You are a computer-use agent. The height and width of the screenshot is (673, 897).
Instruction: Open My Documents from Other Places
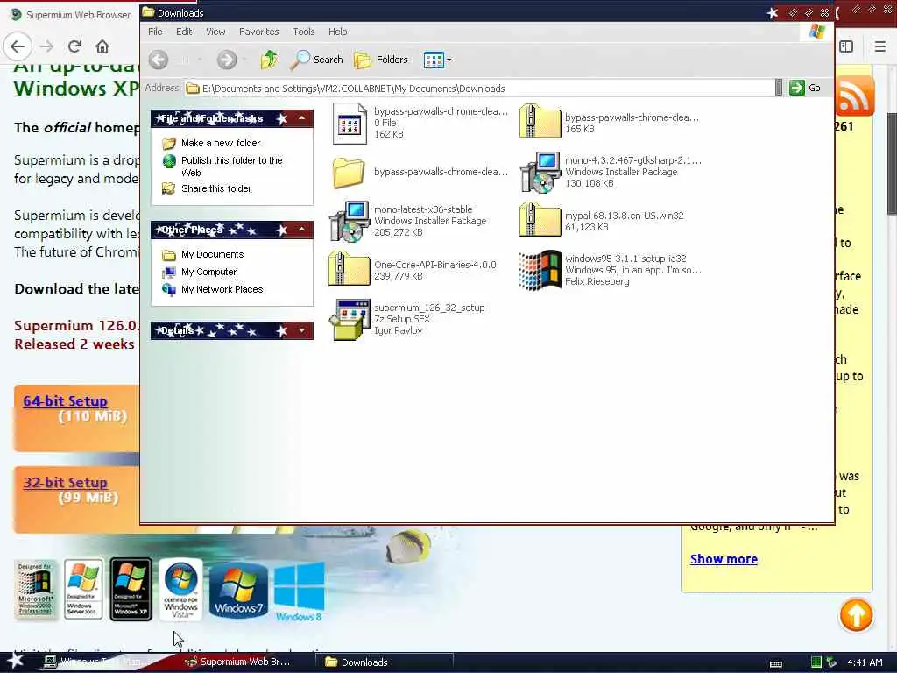tap(212, 254)
